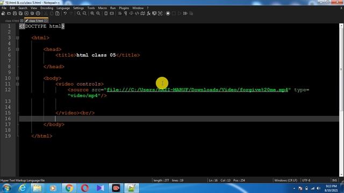Save the current file via toolbar

(15, 13)
